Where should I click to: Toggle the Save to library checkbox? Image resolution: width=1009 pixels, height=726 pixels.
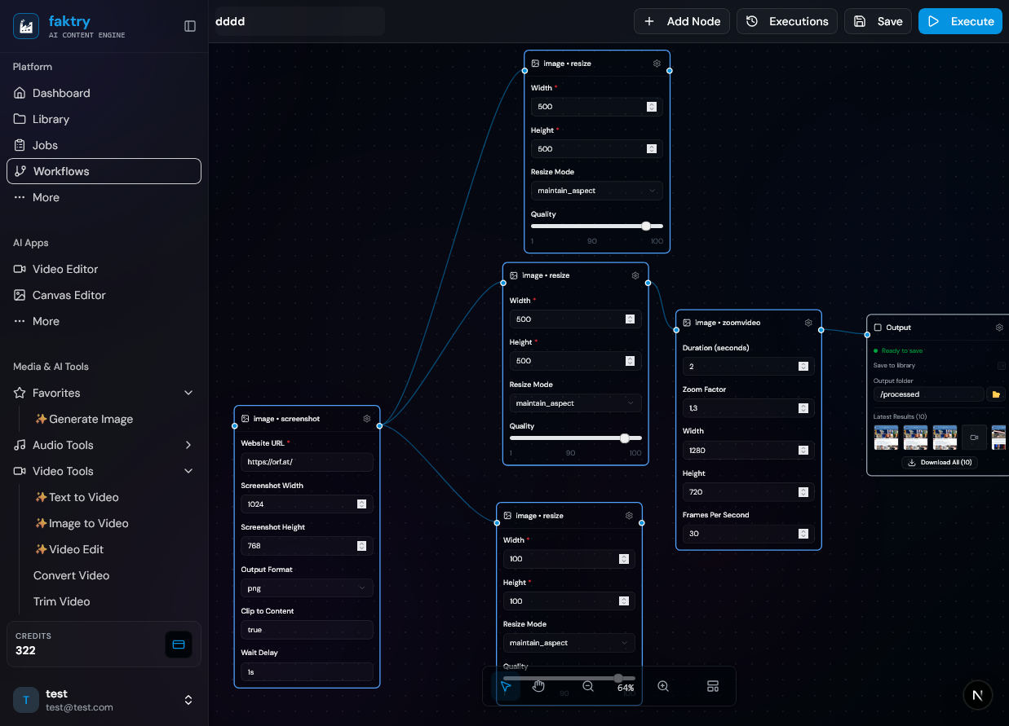pos(1002,366)
